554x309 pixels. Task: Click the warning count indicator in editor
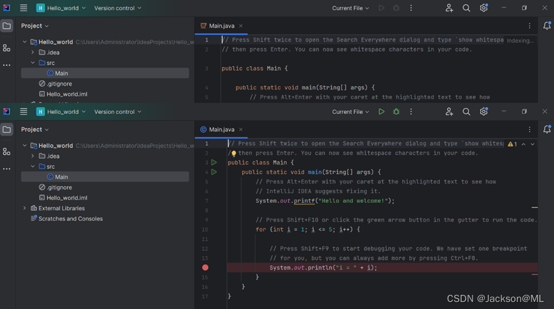pos(512,145)
